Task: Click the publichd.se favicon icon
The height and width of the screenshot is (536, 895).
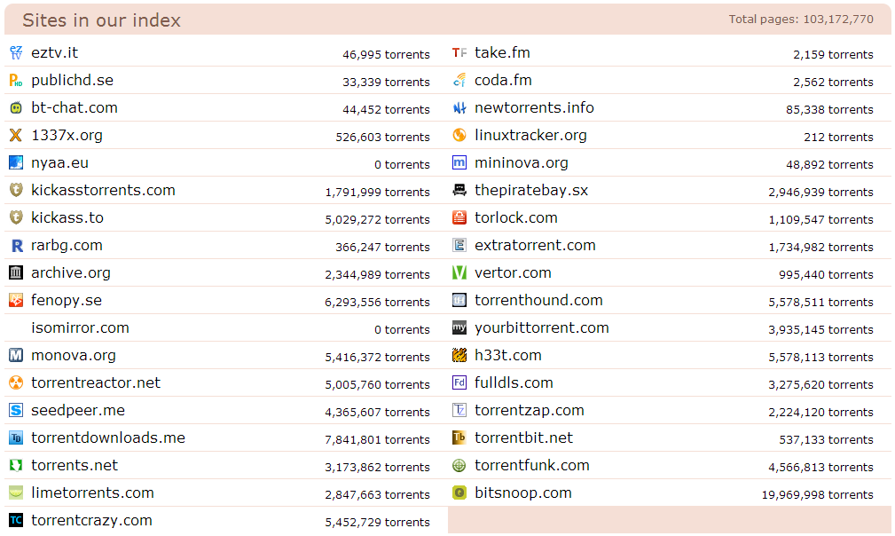Action: [x=16, y=80]
